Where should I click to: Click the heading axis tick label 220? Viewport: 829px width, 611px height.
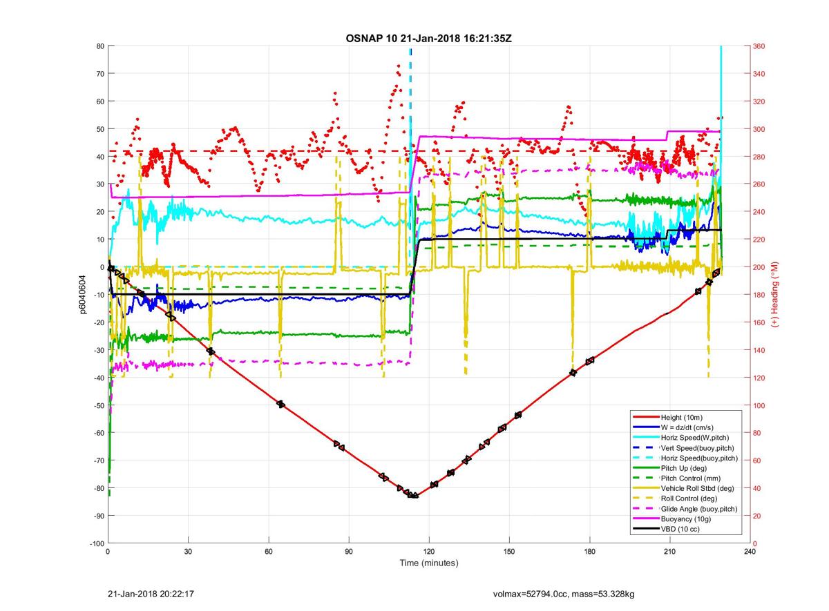(x=759, y=240)
